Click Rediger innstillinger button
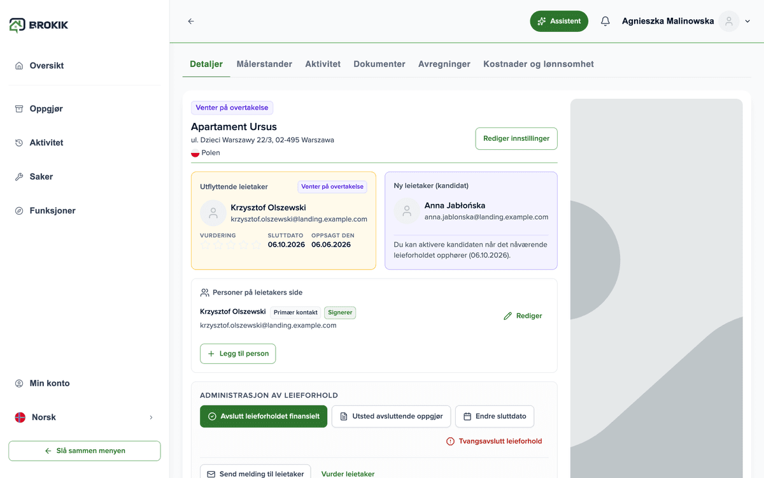This screenshot has width=764, height=478. [x=516, y=138]
